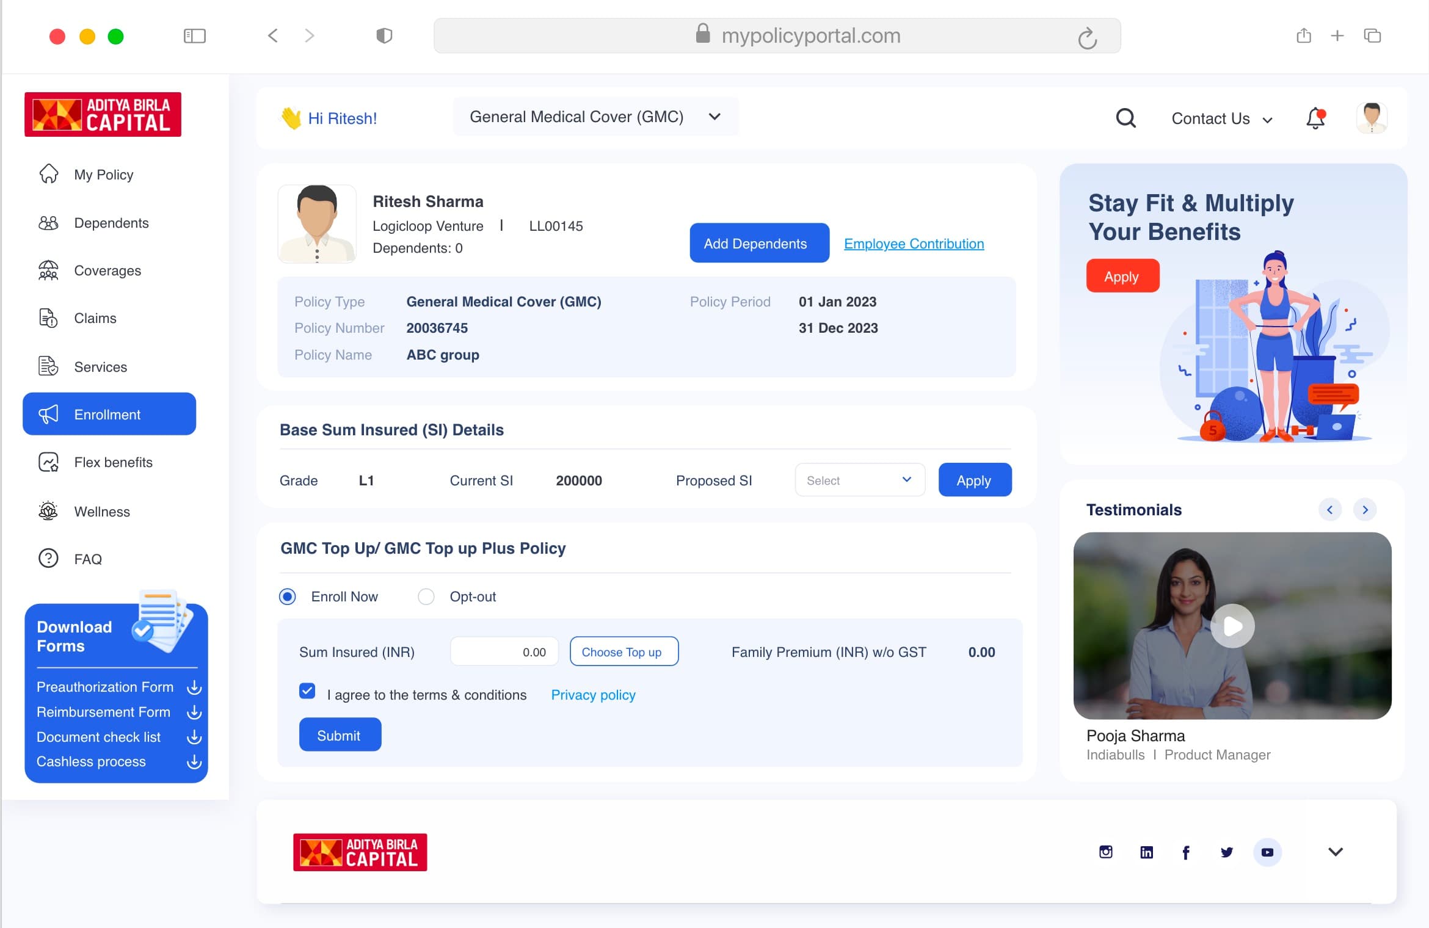1429x928 pixels.
Task: Click Choose Top up button
Action: (624, 651)
